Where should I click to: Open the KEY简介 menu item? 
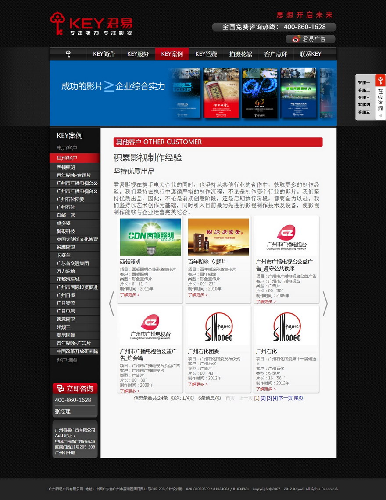point(104,54)
